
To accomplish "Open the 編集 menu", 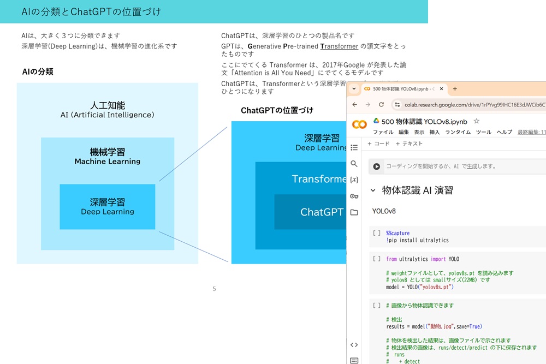I will (403, 132).
